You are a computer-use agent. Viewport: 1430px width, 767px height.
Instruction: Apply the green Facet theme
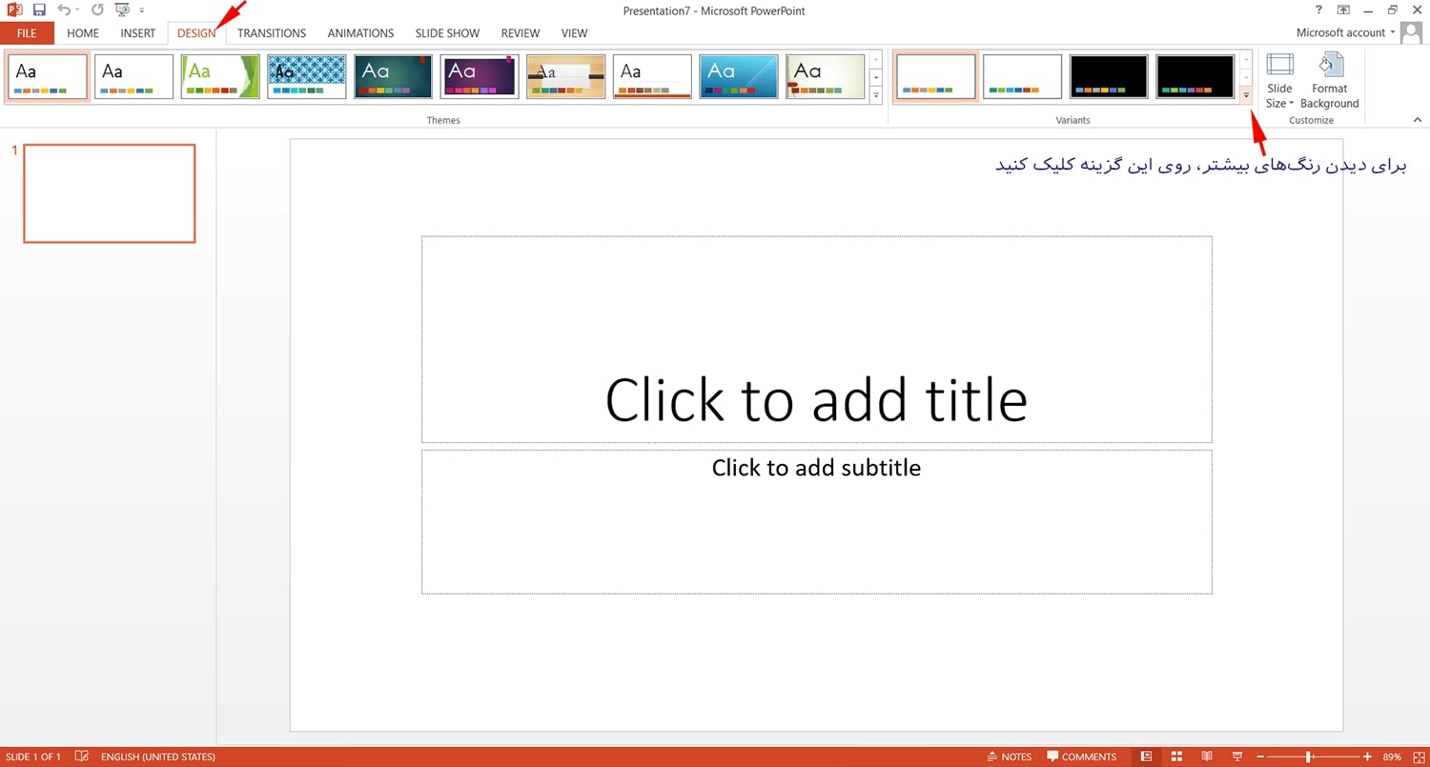220,76
